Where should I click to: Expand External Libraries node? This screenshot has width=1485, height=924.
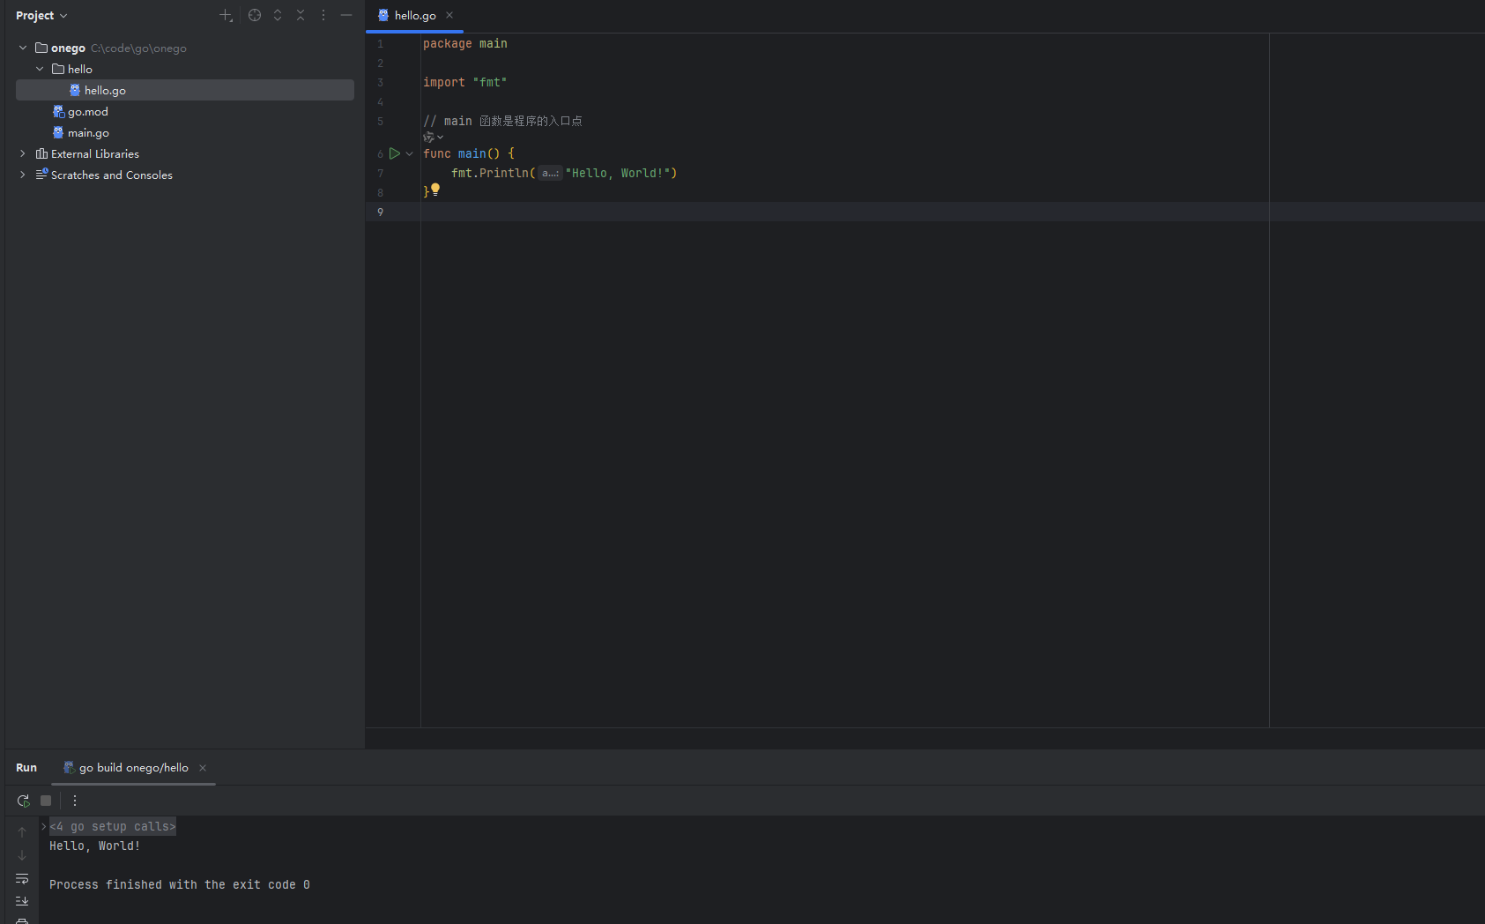tap(23, 153)
